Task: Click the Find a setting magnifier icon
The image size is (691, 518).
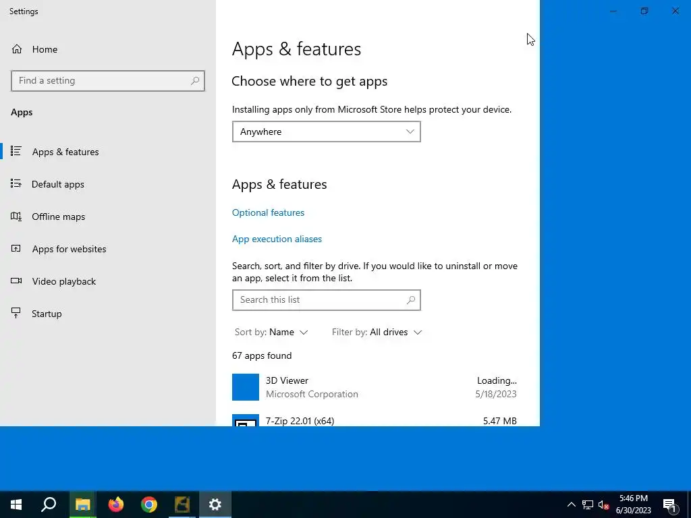Action: point(195,81)
